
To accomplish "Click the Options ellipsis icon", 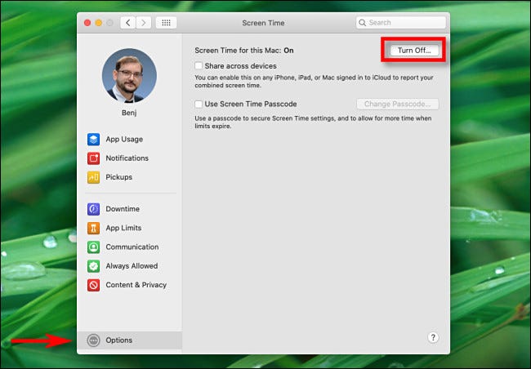I will 93,340.
